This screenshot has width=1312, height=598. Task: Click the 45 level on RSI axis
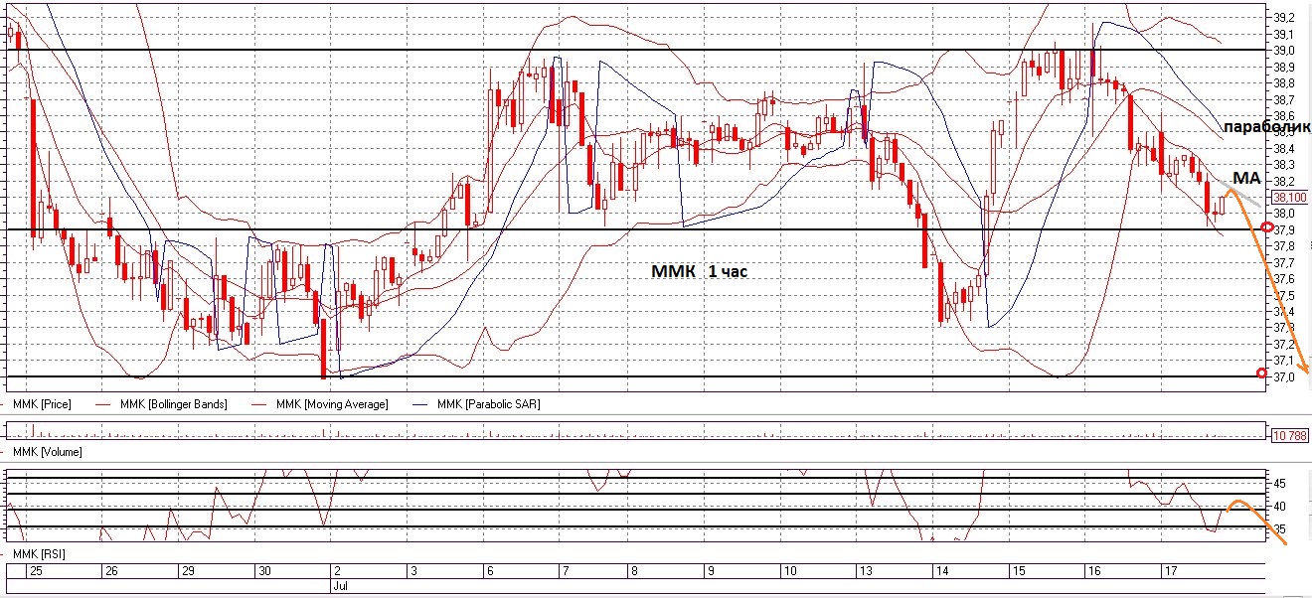(x=1280, y=484)
